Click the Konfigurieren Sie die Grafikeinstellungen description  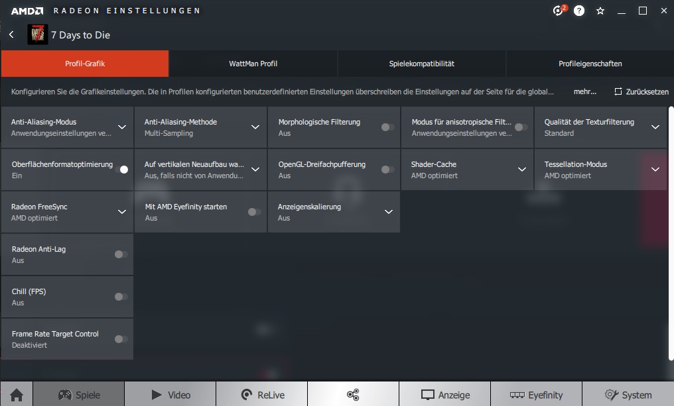[283, 91]
